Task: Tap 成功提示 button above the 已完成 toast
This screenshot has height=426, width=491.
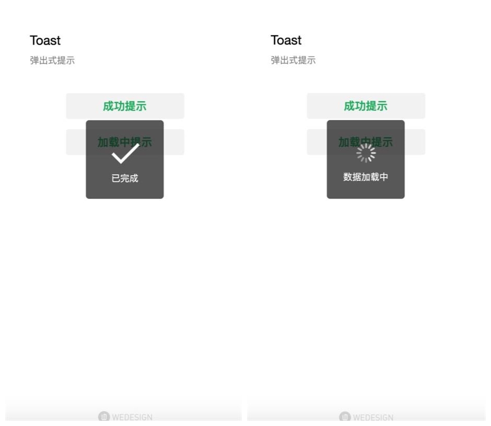Action: point(125,106)
